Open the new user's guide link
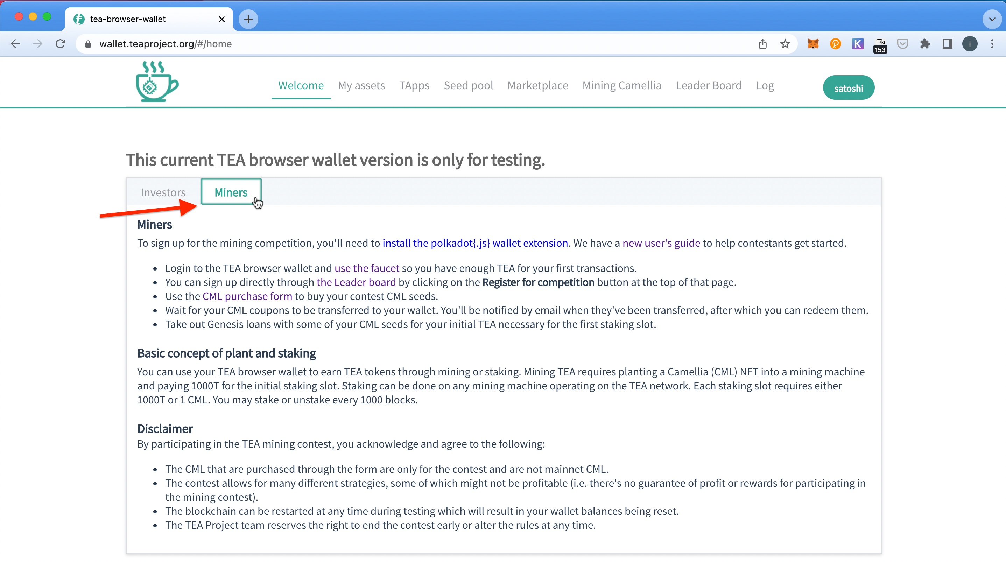This screenshot has width=1006, height=562. (661, 243)
